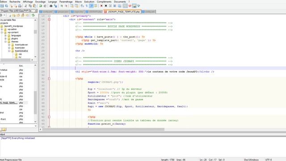Toggle Synchronize vertical scrolling button
This screenshot has height=161, width=286.
pyautogui.click(x=72, y=6)
